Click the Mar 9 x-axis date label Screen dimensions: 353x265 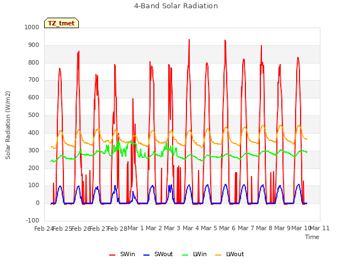(x=282, y=228)
